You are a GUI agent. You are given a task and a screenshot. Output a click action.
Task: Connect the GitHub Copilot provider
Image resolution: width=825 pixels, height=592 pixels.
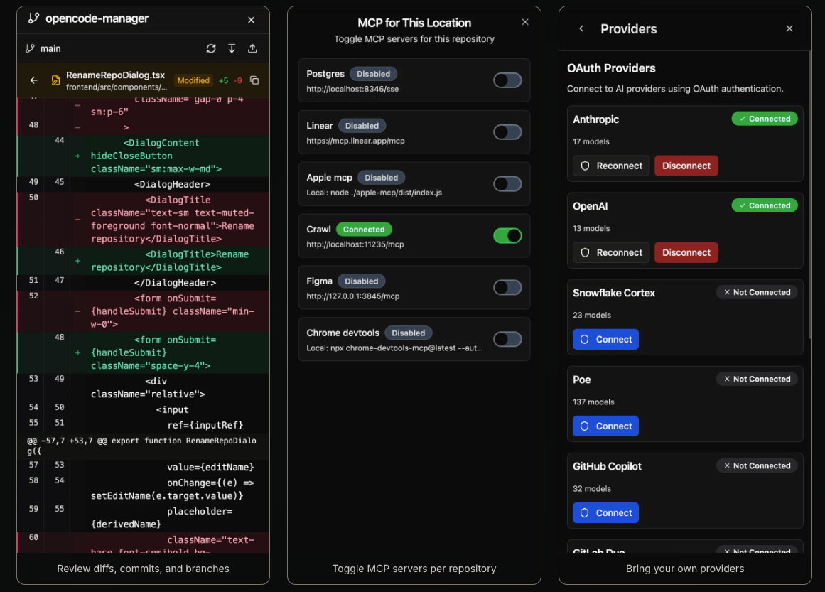[605, 513]
